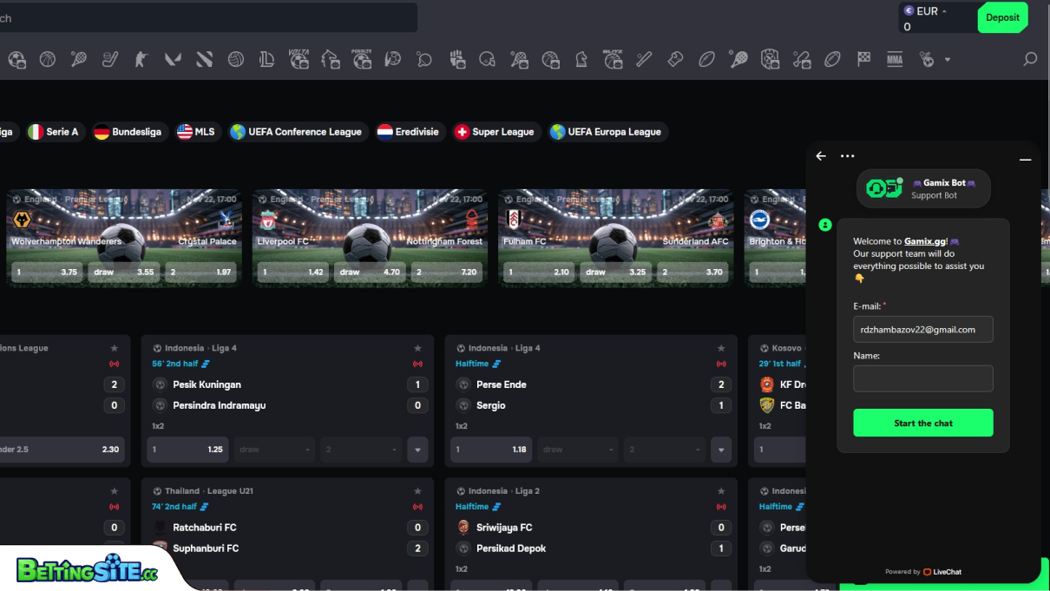This screenshot has width=1050, height=591.
Task: Favorite the Pesik Kuningan match star
Action: pos(417,348)
